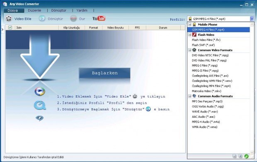Click the Mobile Phone category icon
The width and height of the screenshot is (257, 162).
tap(194, 24)
